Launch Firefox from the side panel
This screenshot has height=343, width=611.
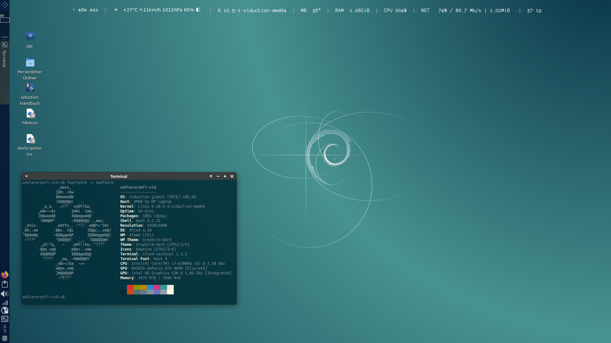click(x=5, y=275)
